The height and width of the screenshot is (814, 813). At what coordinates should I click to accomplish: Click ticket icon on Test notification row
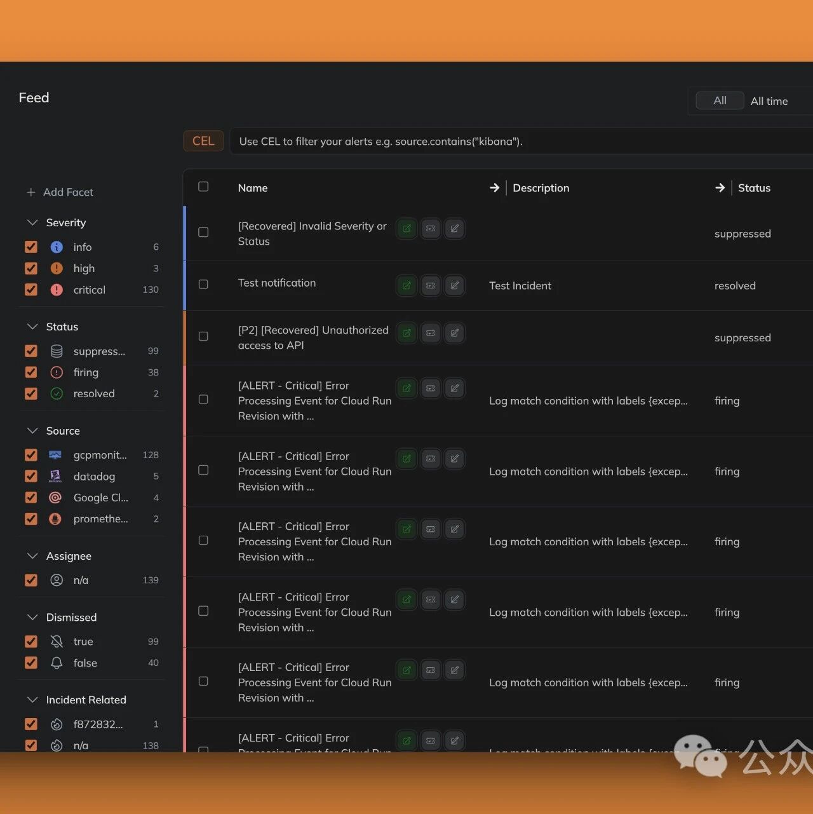(431, 286)
